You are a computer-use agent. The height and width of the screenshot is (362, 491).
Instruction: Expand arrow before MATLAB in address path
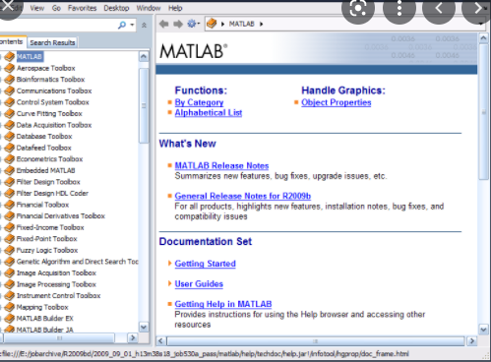click(222, 24)
